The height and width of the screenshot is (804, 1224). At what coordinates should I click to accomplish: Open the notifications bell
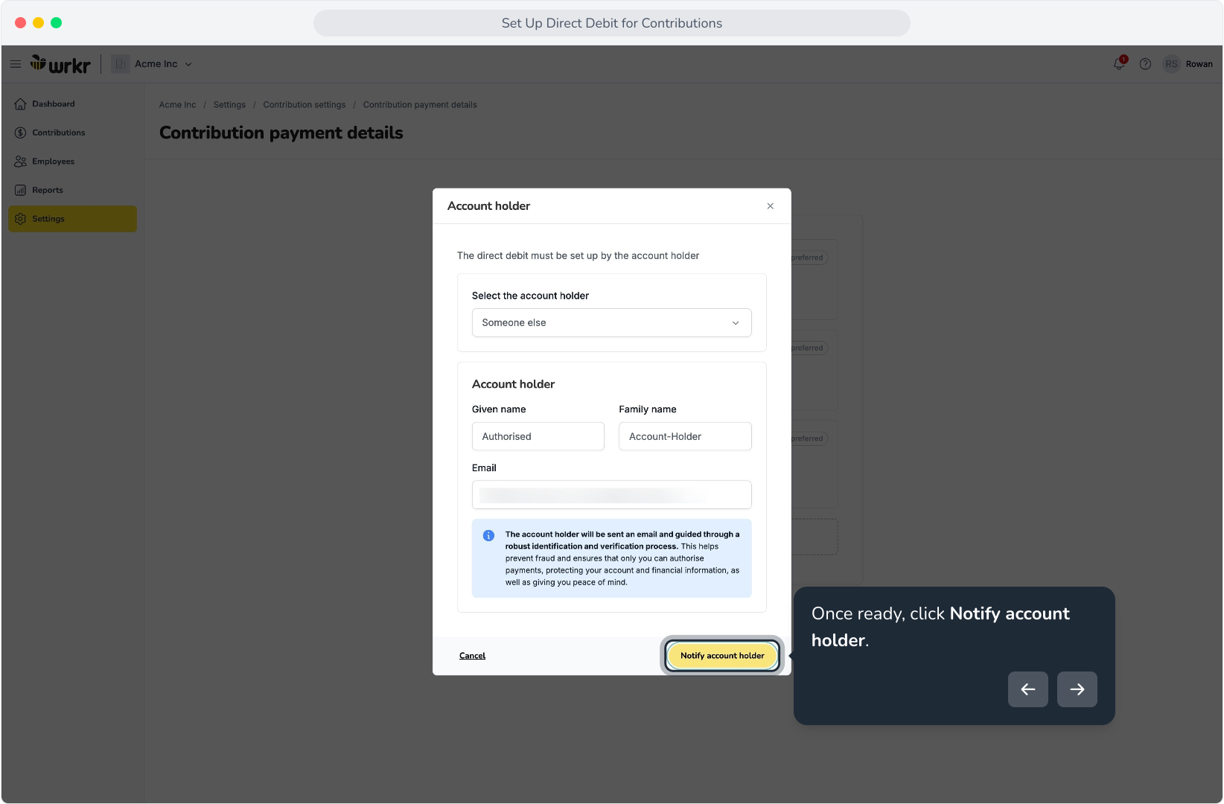tap(1119, 64)
